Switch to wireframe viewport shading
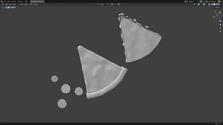The width and height of the screenshot is (223, 125). click(212, 4)
